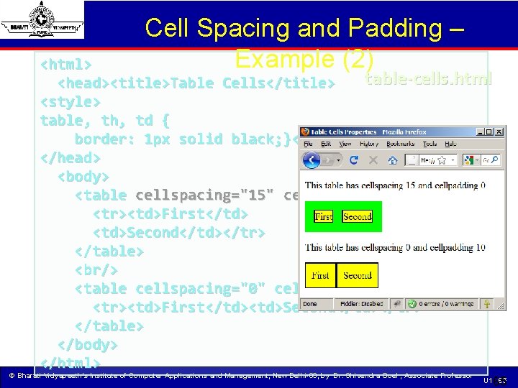Screen dimensions: 518x388
Task: Click the 'First' cell in the padded table
Action: click(320, 275)
